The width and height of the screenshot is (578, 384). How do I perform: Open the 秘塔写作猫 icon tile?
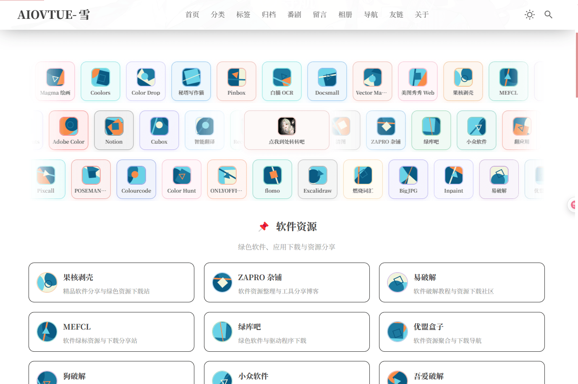tap(191, 81)
